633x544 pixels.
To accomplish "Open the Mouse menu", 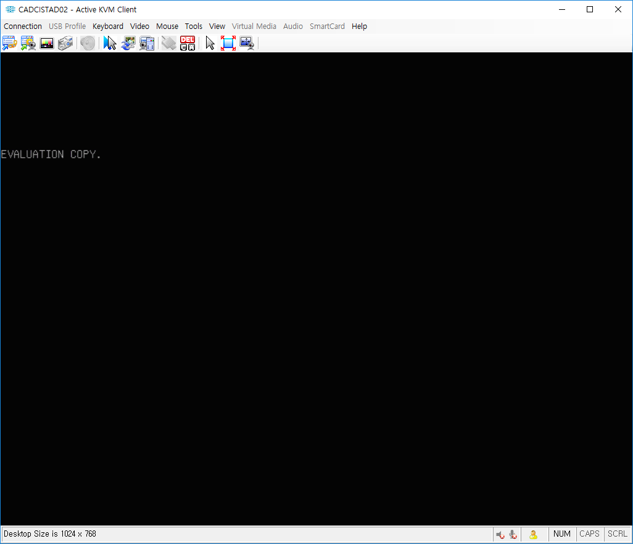I will click(167, 26).
